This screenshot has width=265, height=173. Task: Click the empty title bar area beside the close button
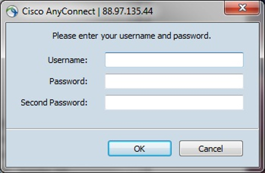point(188,12)
